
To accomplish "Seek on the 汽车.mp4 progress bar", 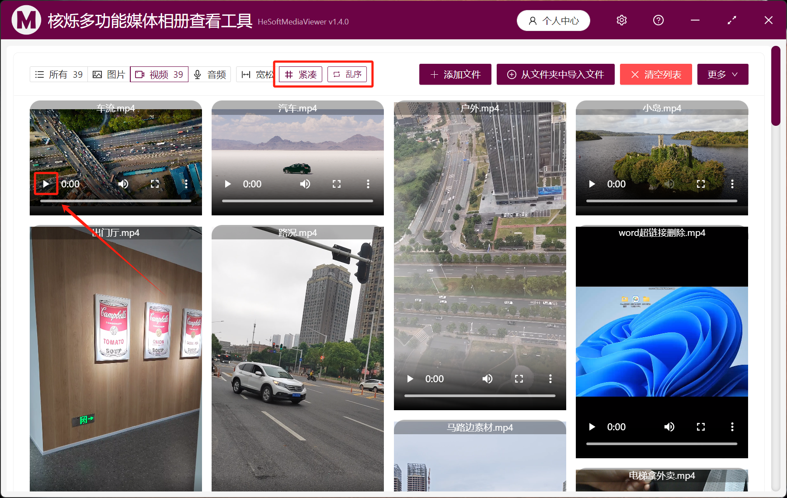I will coord(297,201).
